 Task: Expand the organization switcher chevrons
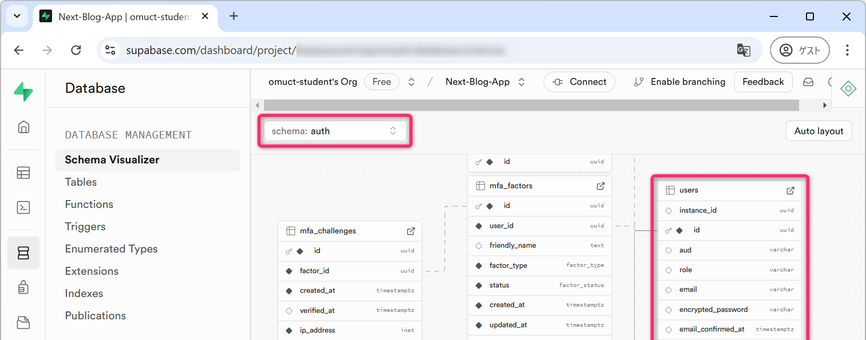411,82
